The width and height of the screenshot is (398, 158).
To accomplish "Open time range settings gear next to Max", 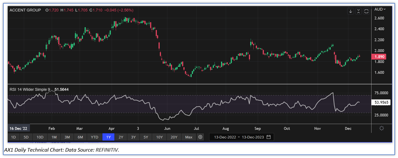I will coord(200,137).
